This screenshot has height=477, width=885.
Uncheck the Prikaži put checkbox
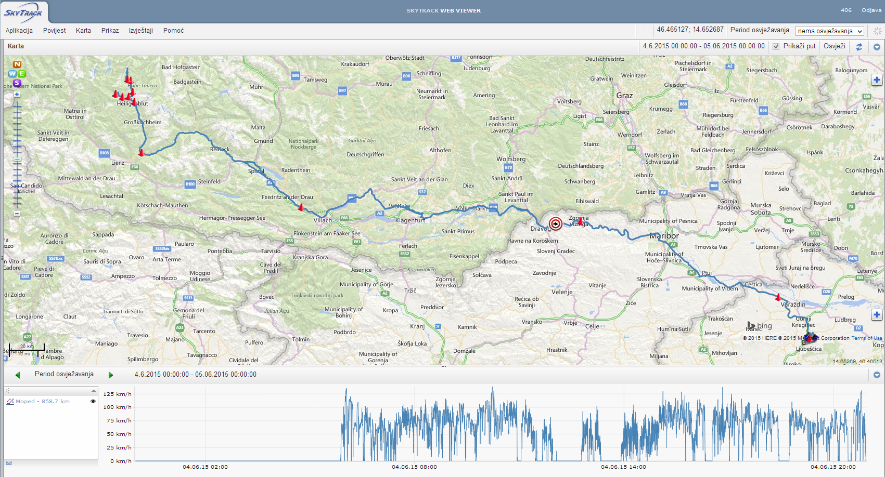pyautogui.click(x=776, y=47)
